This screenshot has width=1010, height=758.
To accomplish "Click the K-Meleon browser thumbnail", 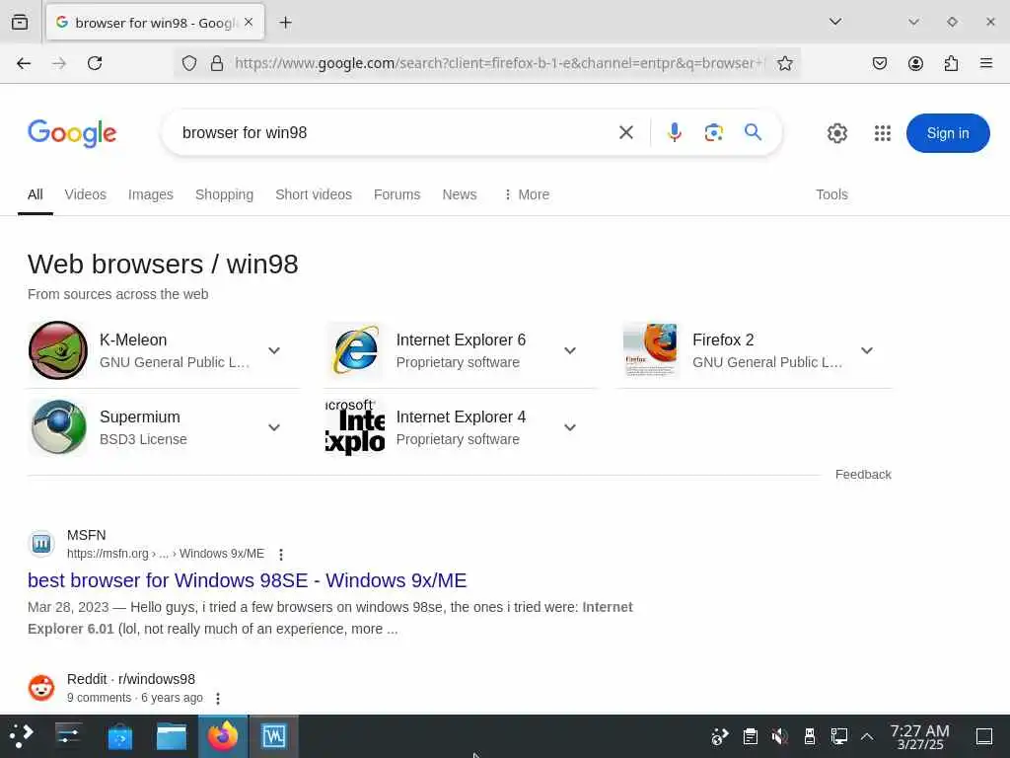I will pyautogui.click(x=58, y=350).
